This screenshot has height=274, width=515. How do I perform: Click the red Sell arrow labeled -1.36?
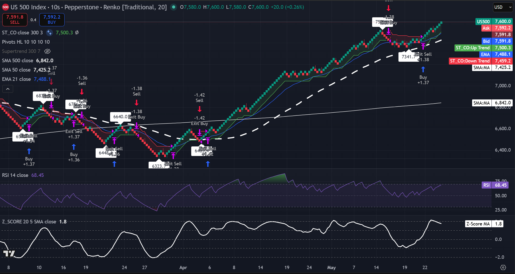coord(82,92)
